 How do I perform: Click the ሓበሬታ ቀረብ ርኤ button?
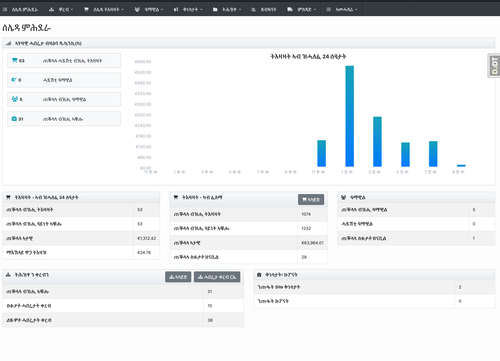(x=217, y=277)
